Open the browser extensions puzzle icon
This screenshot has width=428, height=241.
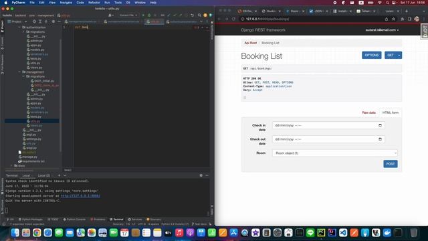pos(403,19)
